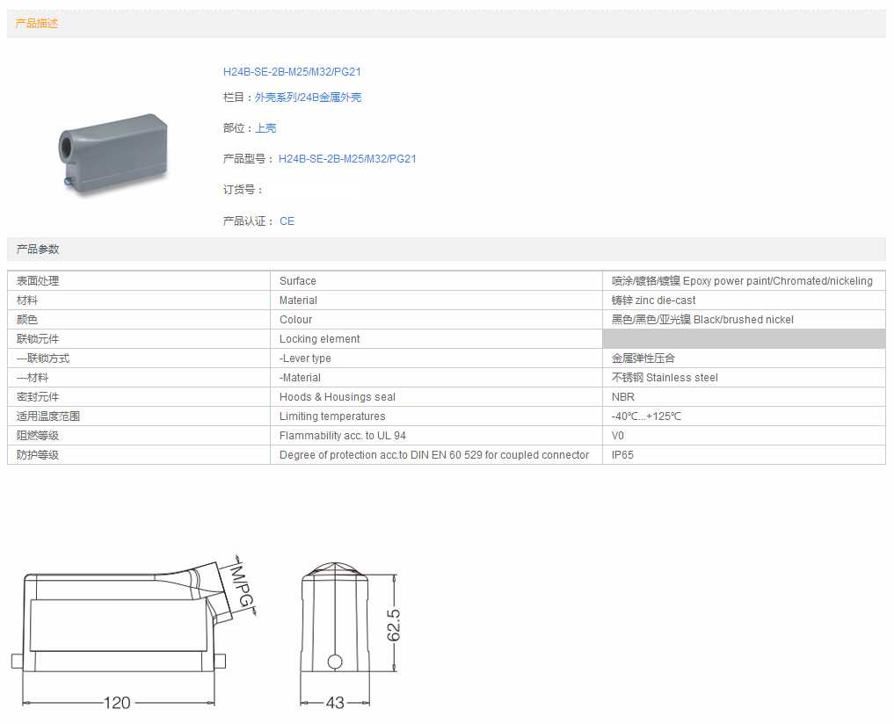Click the side-view dimension drawing of the hood

point(123,624)
